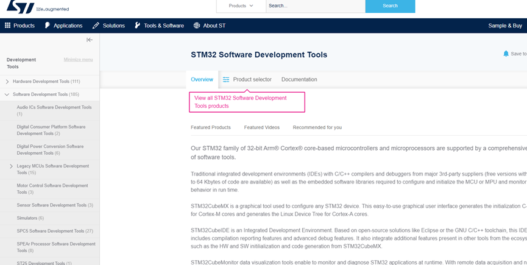Image resolution: width=527 pixels, height=265 pixels.
Task: Open the Products navbar menu
Action: click(24, 26)
